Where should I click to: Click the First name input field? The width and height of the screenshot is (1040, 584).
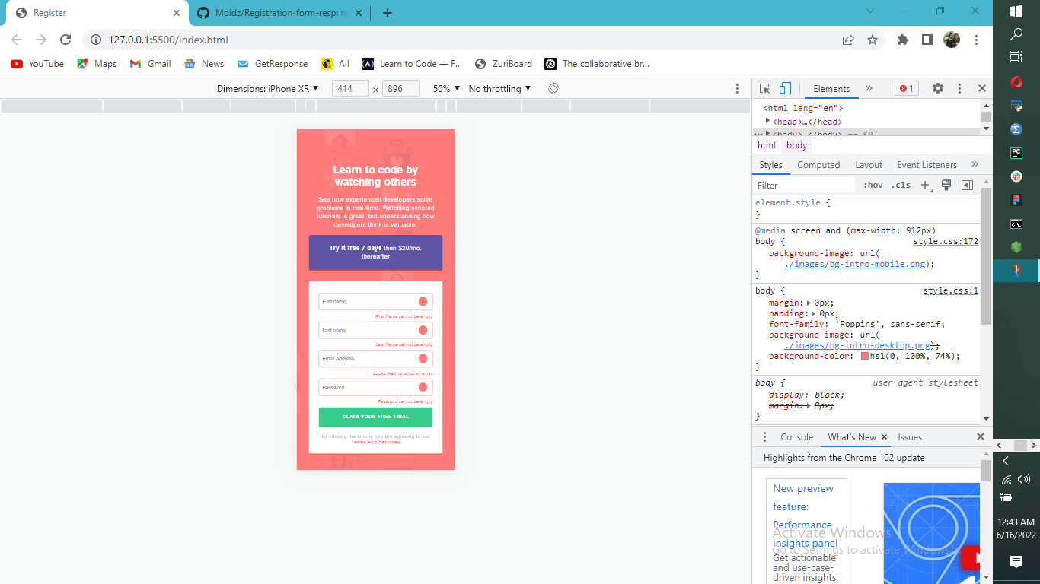pyautogui.click(x=375, y=302)
